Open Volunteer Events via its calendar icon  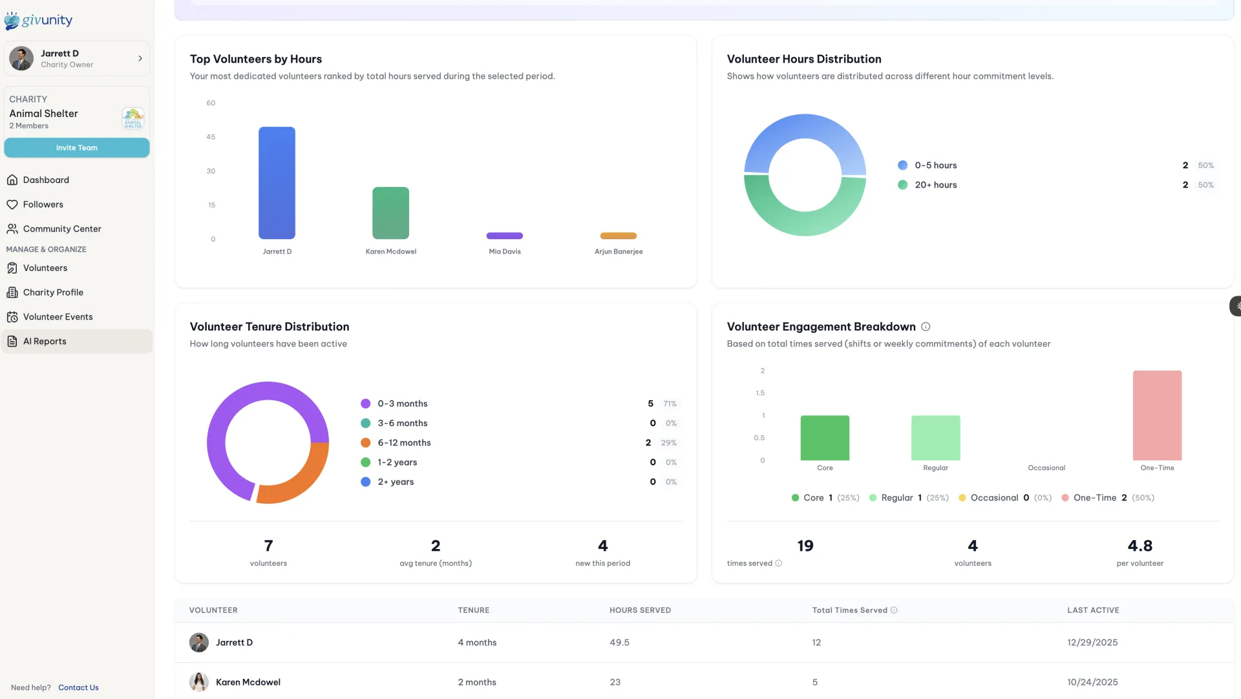pyautogui.click(x=13, y=317)
